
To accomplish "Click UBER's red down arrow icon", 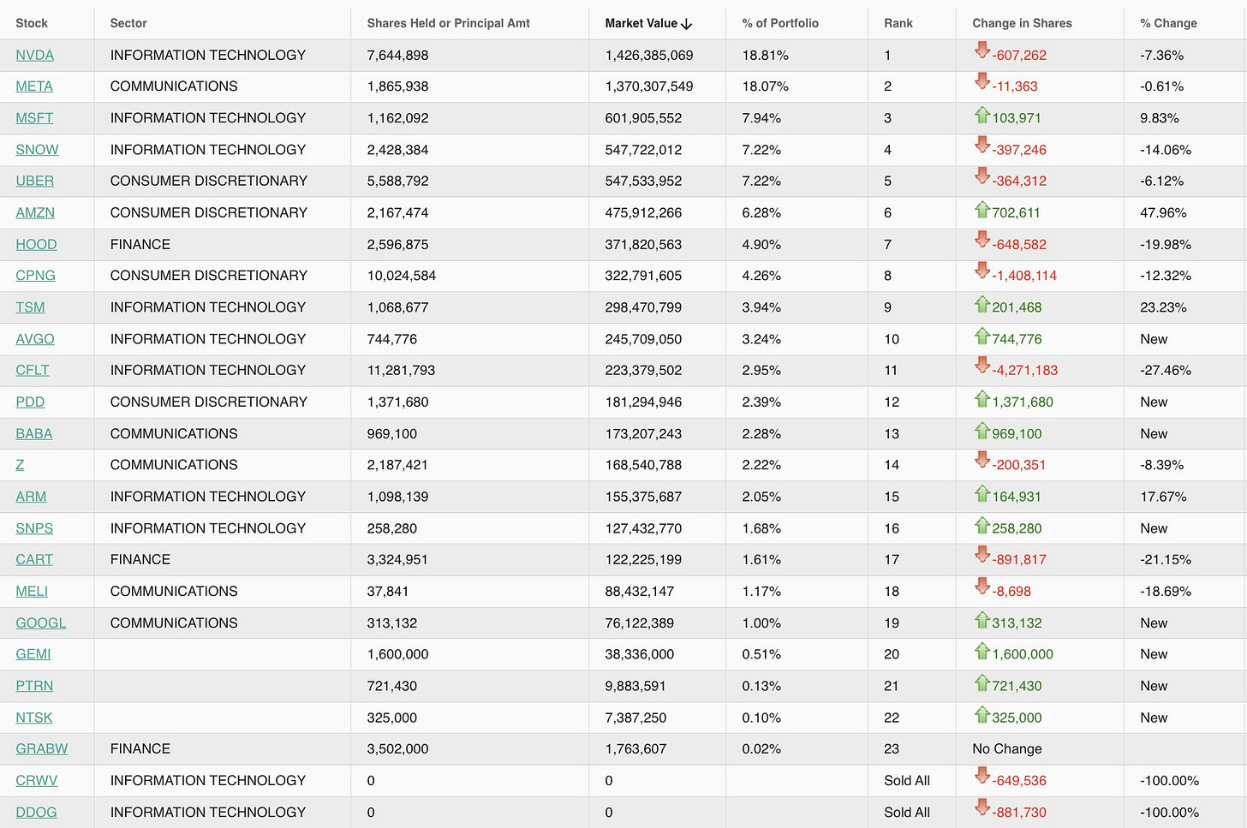I will 981,177.
